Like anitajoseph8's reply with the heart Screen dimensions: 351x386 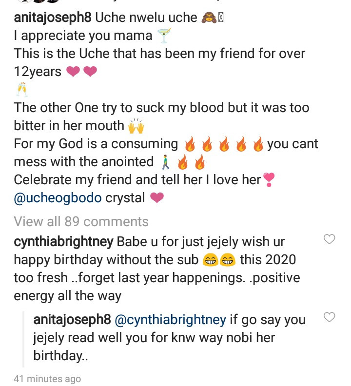click(x=330, y=317)
